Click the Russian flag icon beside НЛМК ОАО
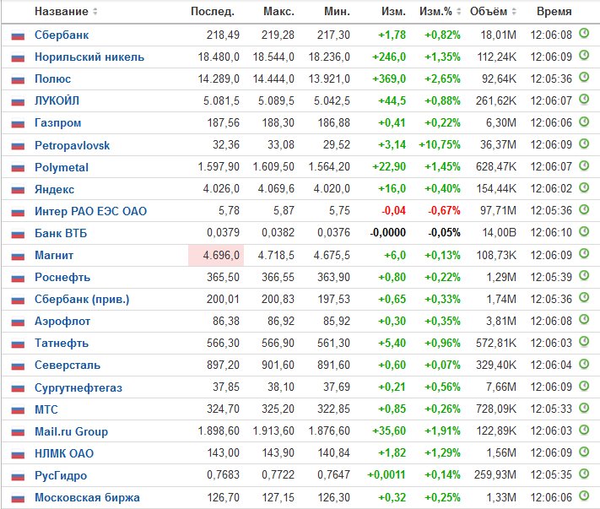Screen dimensions: 600x509 pyautogui.click(x=18, y=454)
